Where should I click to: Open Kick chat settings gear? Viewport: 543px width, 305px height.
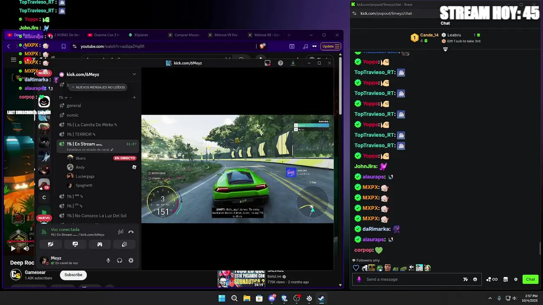516,280
